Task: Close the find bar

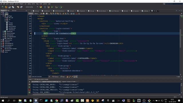Action: click(182, 77)
